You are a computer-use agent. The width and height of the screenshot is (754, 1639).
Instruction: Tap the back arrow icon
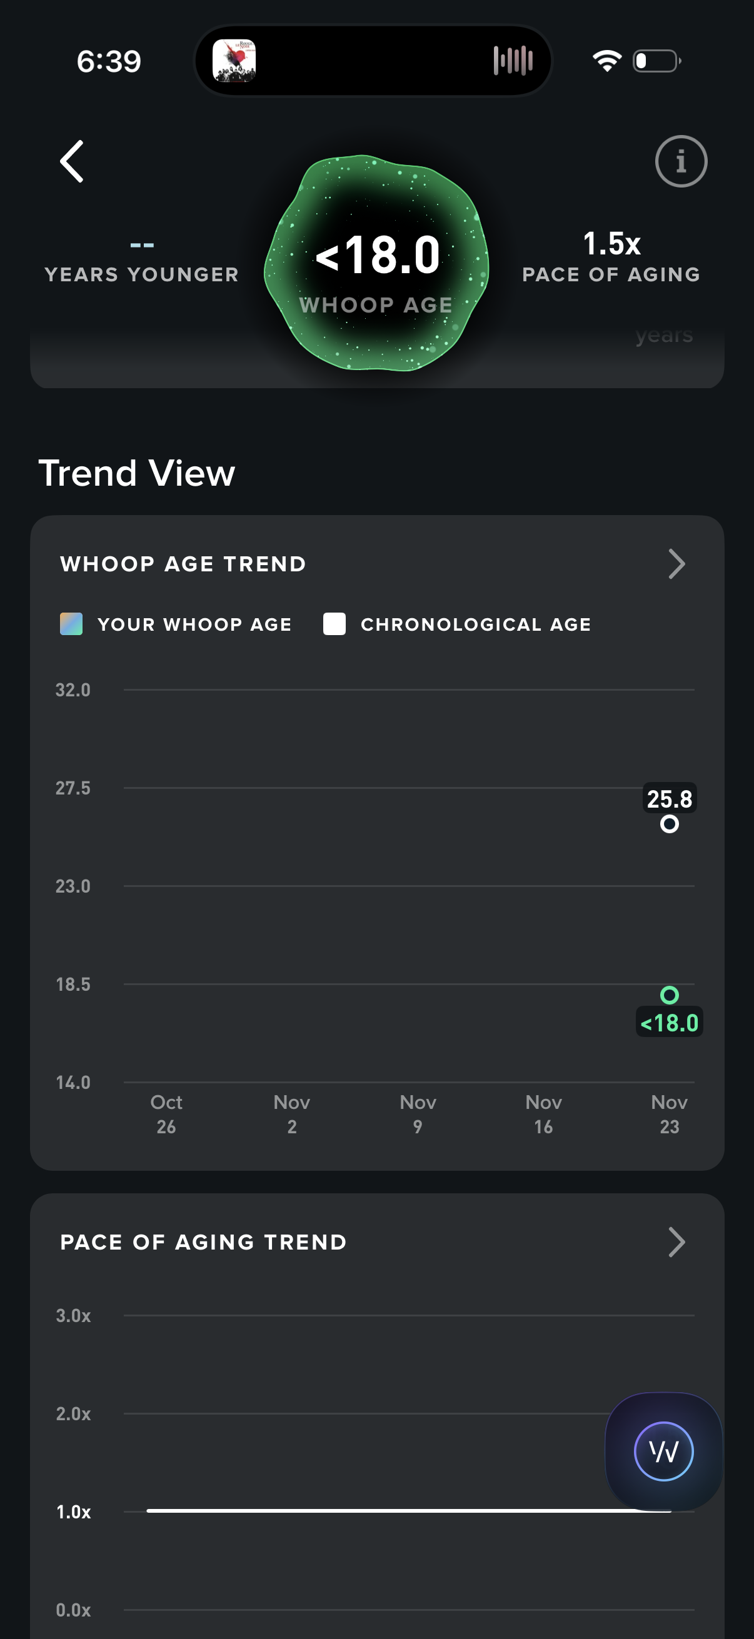click(x=72, y=162)
